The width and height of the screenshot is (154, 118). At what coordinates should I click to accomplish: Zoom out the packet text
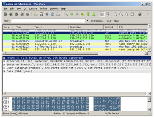tap(121, 14)
